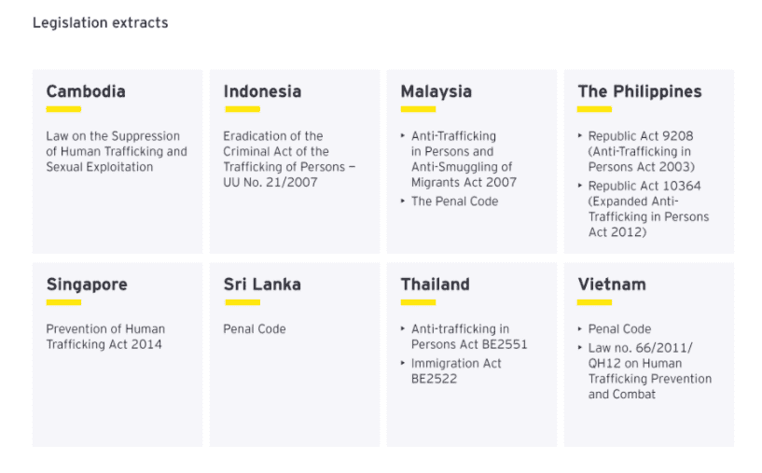Select the Indonesia card heading

click(x=262, y=91)
